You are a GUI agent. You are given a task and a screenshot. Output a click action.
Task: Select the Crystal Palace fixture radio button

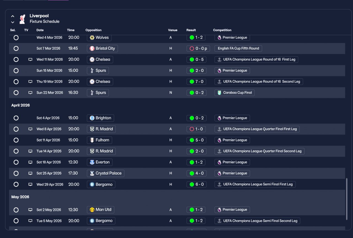click(16, 173)
